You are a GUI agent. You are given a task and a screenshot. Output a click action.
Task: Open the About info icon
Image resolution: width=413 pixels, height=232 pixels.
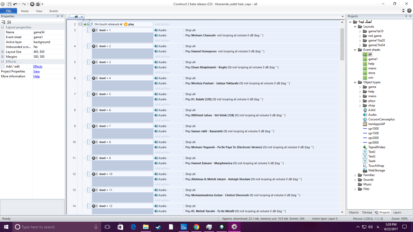coord(409,11)
